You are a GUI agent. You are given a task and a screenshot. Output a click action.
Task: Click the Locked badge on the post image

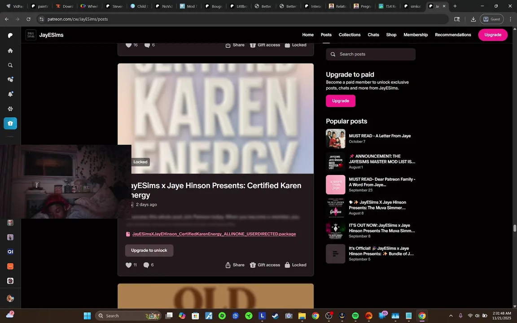click(140, 162)
